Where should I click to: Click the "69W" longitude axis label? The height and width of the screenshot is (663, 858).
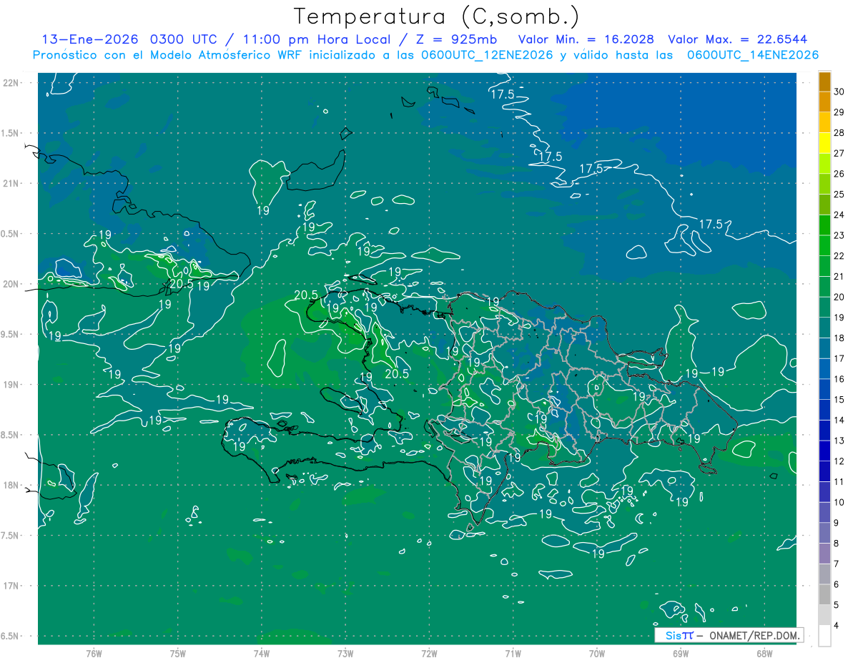coord(680,653)
